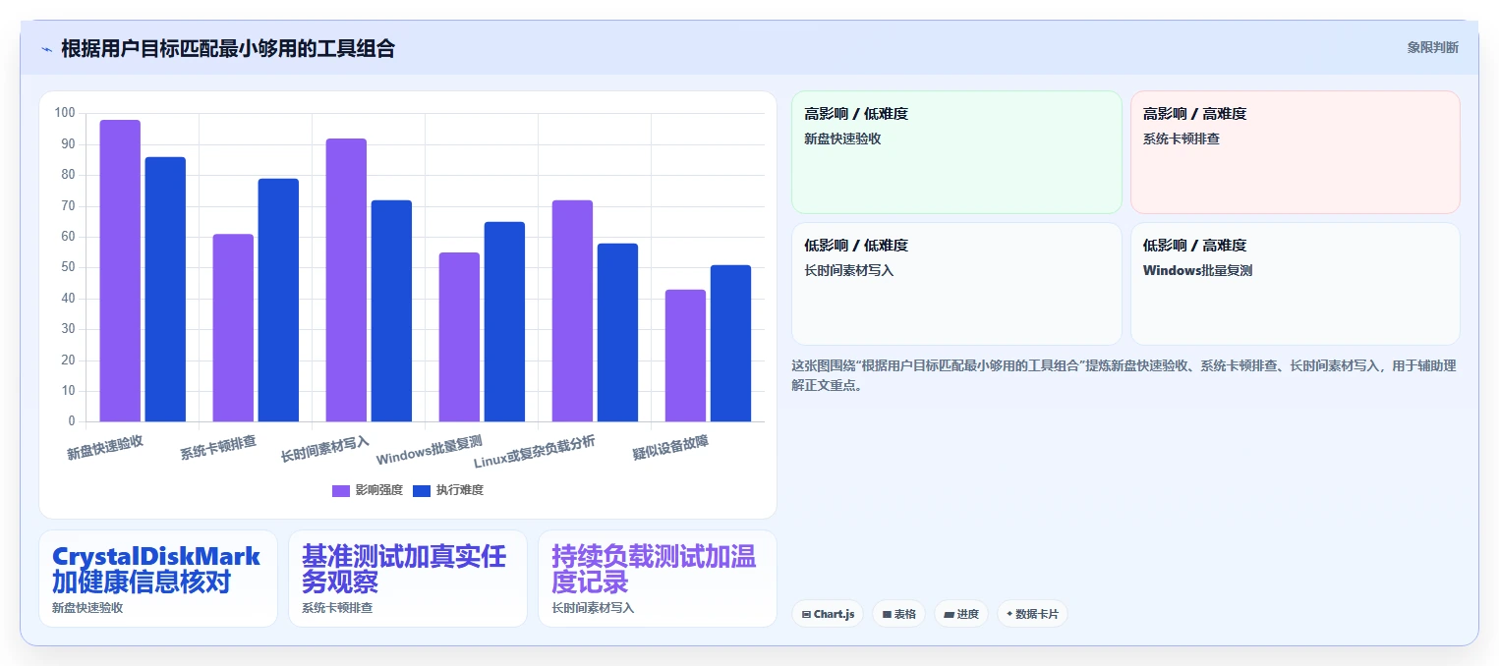This screenshot has width=1499, height=666.
Task: Open the 持续负载测试加温度记录 data card
Action: pos(658,579)
